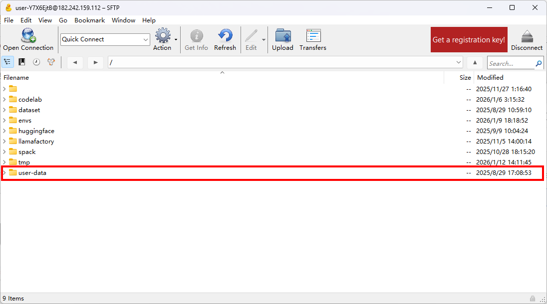Click into the Search field
Image resolution: width=547 pixels, height=304 pixels.
click(x=510, y=63)
